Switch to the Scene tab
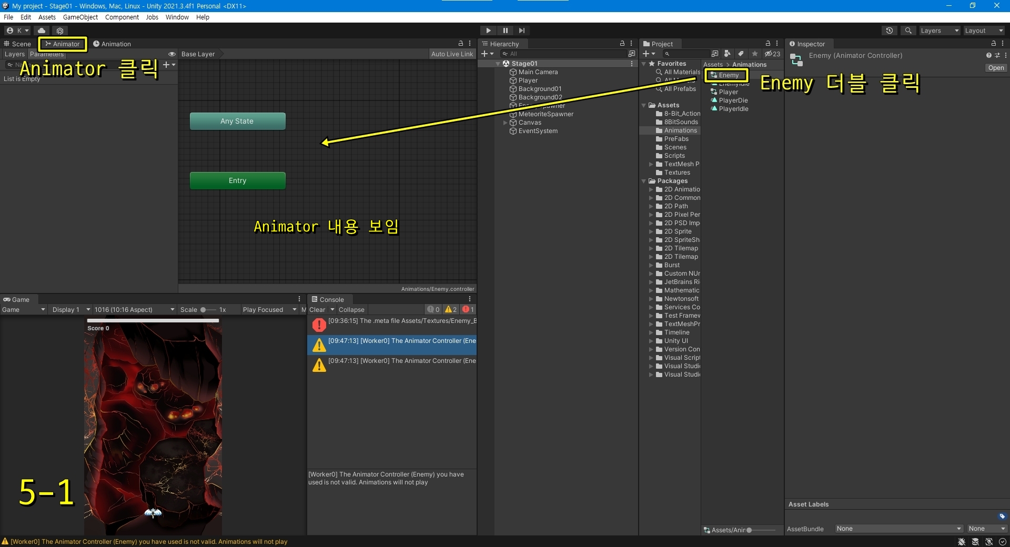 [18, 44]
